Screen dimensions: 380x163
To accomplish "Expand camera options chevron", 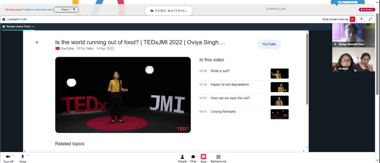I will 13,155.
